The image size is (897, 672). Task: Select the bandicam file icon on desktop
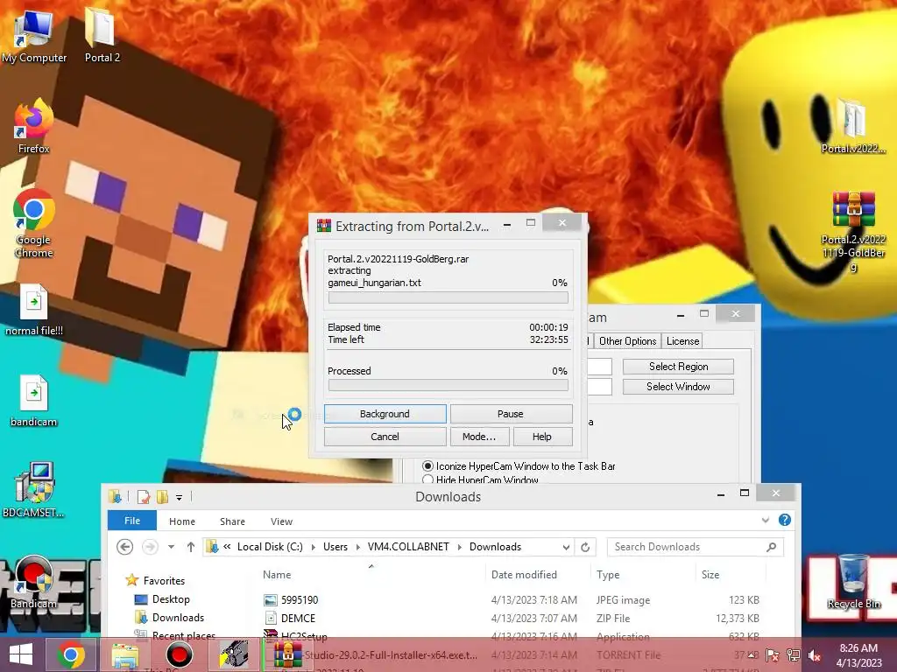(x=34, y=401)
